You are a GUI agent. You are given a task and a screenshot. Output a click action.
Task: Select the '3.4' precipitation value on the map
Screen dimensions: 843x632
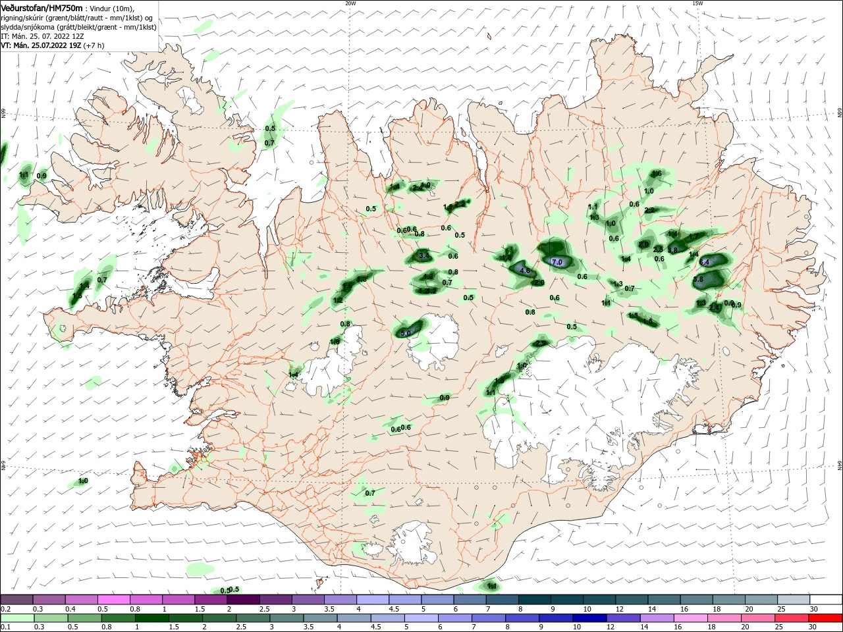[423, 255]
